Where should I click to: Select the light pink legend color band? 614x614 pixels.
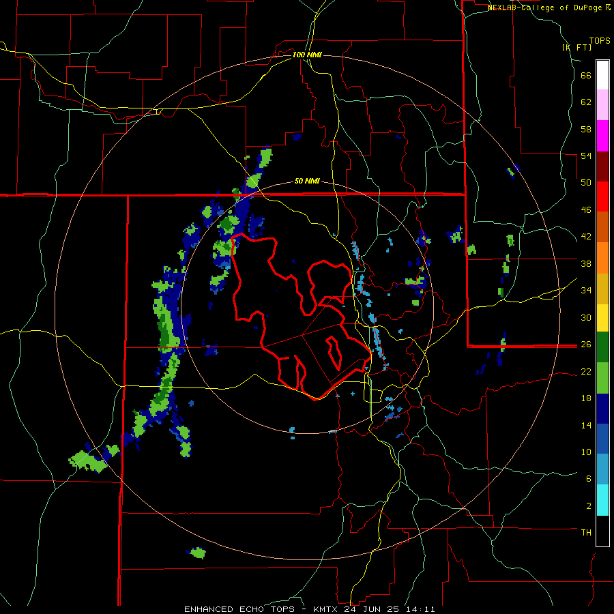(x=602, y=105)
